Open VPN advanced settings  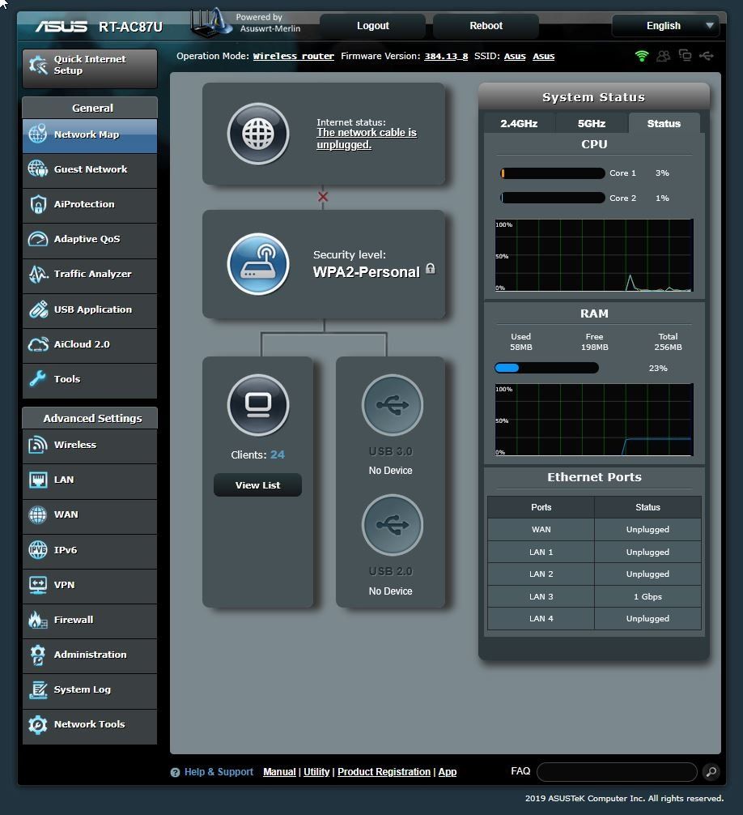[90, 585]
